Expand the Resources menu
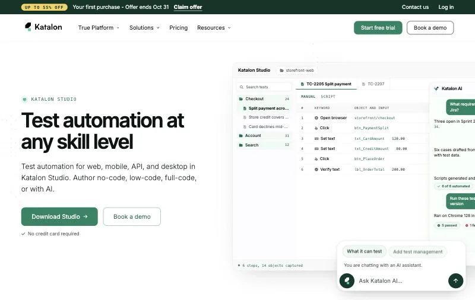 pyautogui.click(x=214, y=27)
